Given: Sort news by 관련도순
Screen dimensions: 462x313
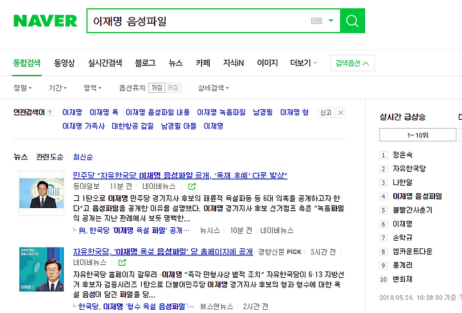Looking at the screenshot, I should point(49,157).
